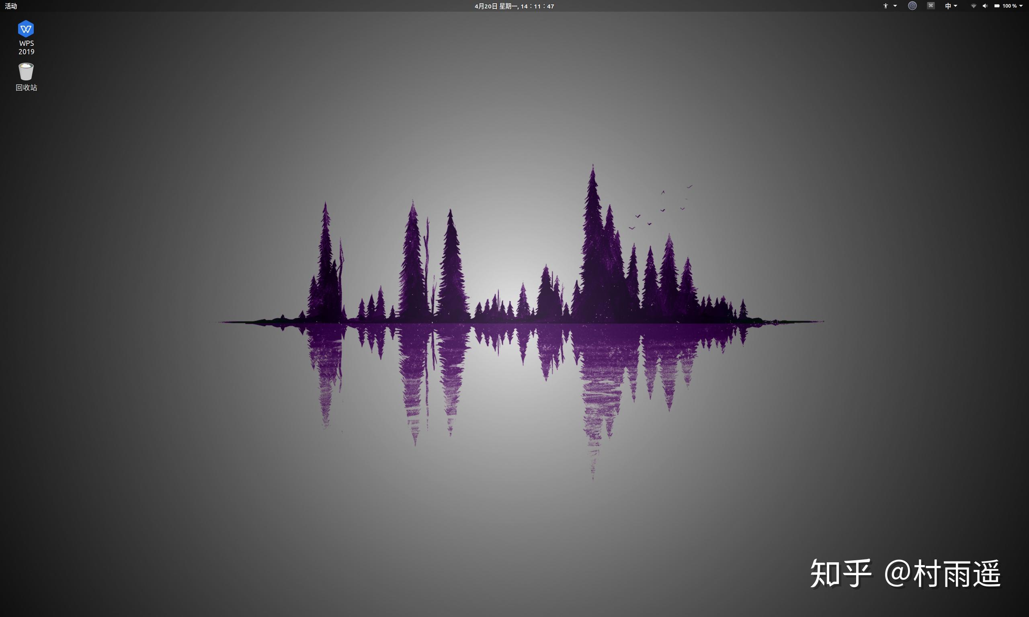The image size is (1029, 617).
Task: Click the 回收站 label text
Action: tap(26, 87)
